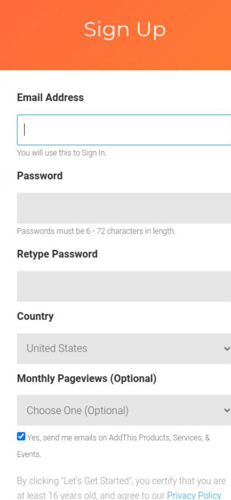Click the Sign Up heading
This screenshot has height=500, width=231.
coord(125,30)
